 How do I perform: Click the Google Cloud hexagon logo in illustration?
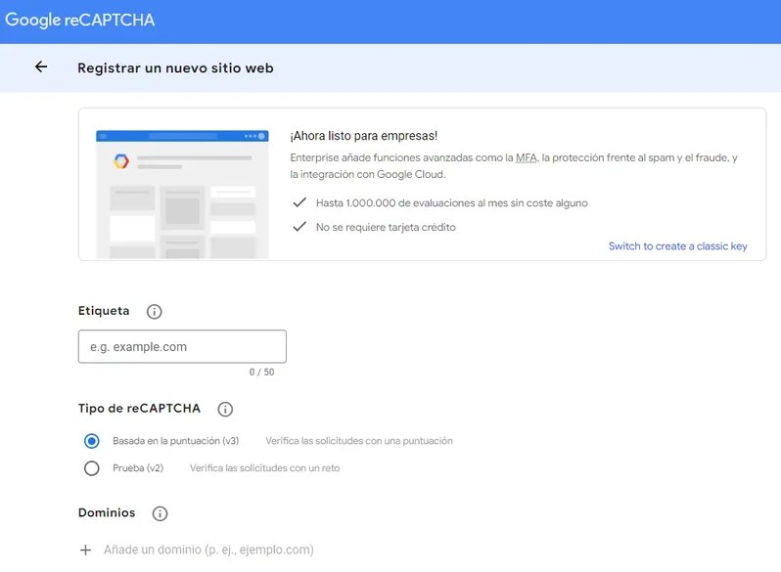(x=121, y=161)
